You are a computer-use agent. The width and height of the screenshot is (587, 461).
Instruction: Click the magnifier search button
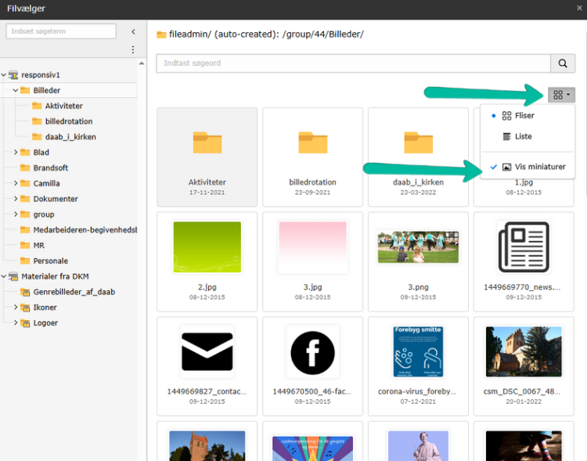click(x=562, y=63)
